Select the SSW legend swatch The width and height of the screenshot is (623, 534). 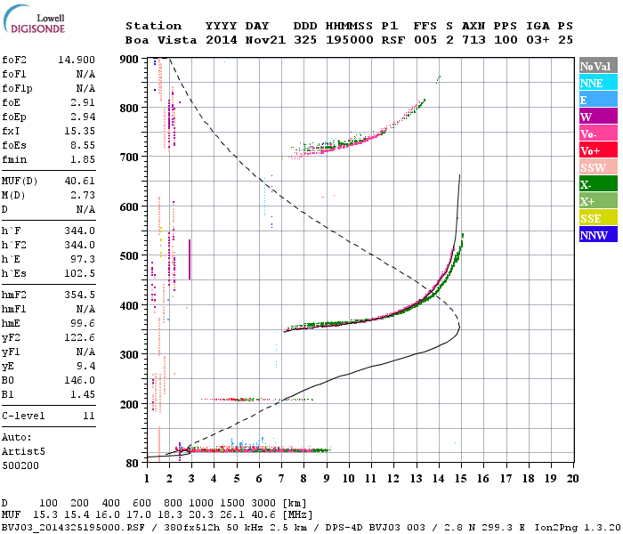(x=598, y=167)
